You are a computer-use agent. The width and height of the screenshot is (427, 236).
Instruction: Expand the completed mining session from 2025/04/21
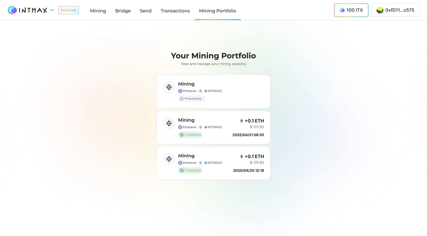[x=213, y=127]
